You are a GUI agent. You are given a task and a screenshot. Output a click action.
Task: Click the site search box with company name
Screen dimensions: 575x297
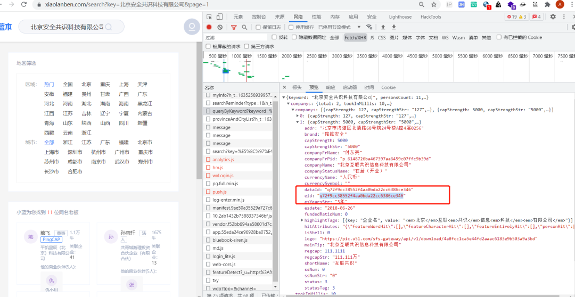[x=71, y=27]
